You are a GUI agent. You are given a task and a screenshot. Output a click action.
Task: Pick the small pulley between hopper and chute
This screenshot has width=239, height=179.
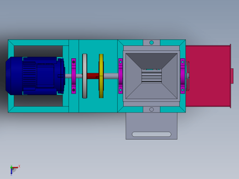click(188, 76)
